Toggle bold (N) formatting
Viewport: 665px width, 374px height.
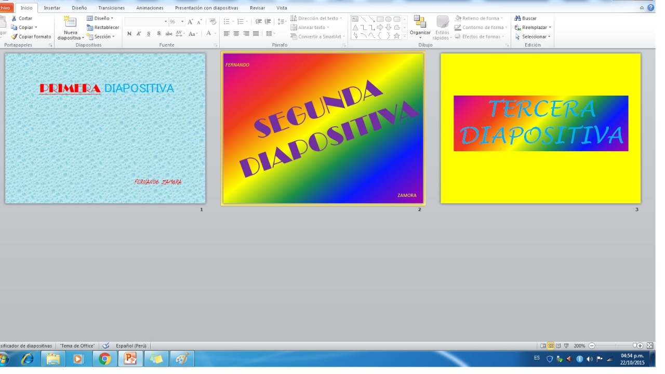point(129,34)
